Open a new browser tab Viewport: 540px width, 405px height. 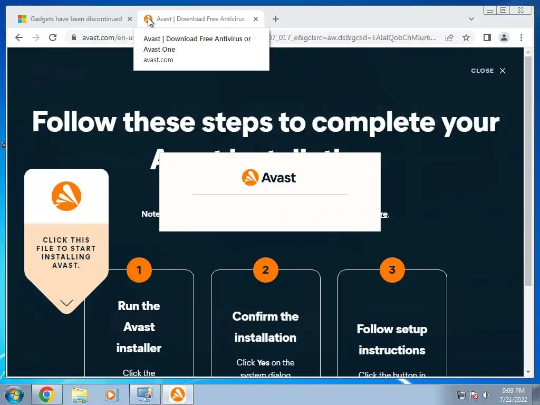[275, 19]
